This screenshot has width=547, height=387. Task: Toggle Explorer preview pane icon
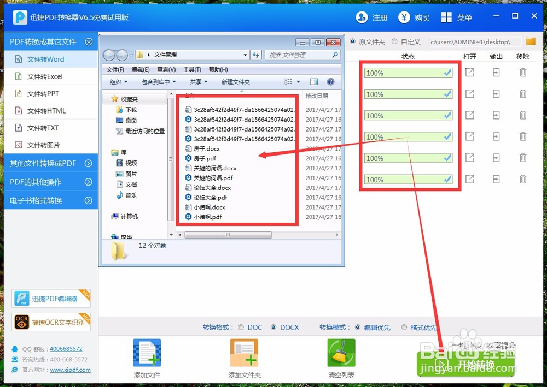[314, 82]
